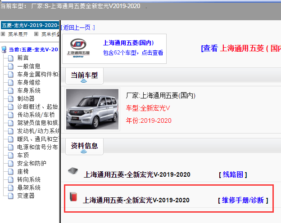Click the 线路图 row title text
This screenshot has height=223, width=281.
click(137, 174)
